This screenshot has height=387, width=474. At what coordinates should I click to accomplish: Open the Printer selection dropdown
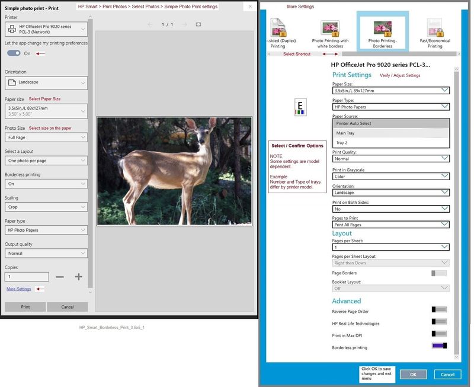click(x=46, y=29)
